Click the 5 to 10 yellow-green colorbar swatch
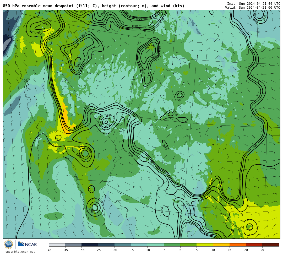The width and height of the screenshot is (283, 255). (x=205, y=245)
